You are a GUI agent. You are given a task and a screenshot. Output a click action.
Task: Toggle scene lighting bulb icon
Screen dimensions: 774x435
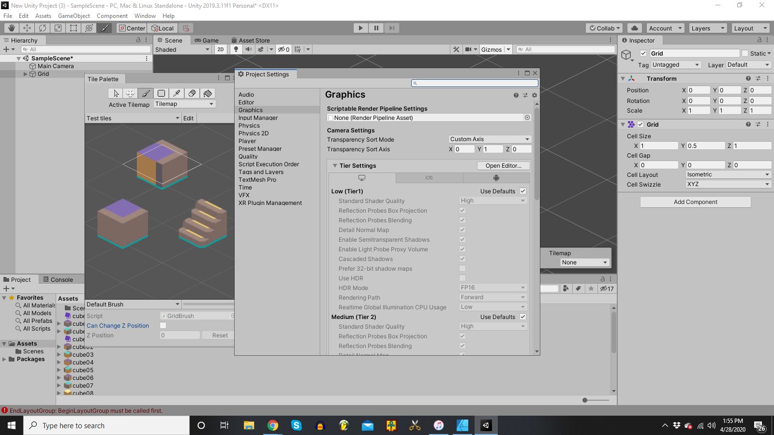[x=236, y=49]
